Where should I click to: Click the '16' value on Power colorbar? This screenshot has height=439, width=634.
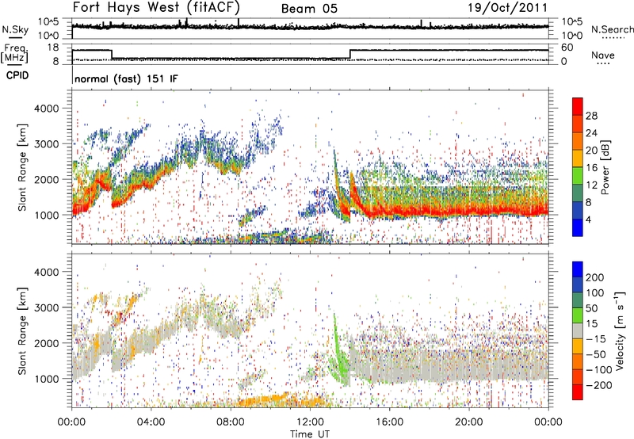[591, 168]
